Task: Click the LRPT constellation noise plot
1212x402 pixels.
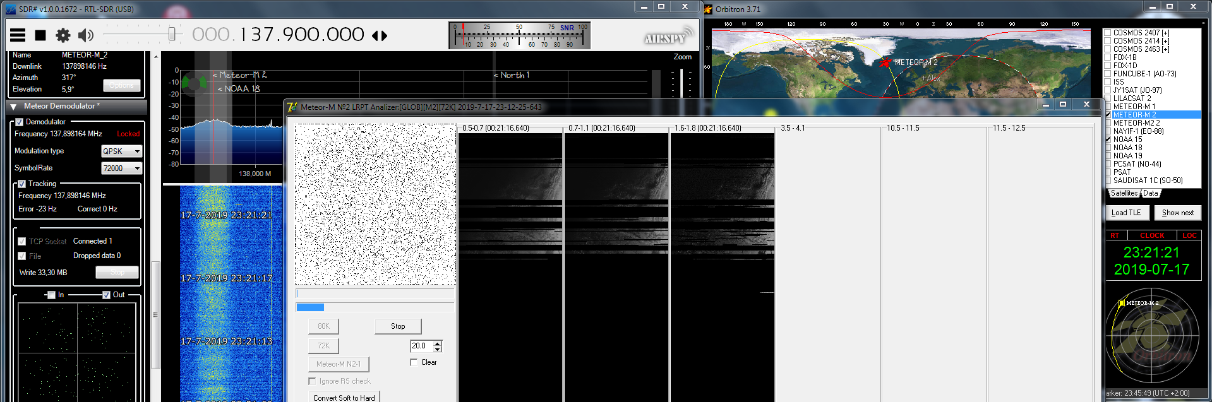Action: (375, 204)
